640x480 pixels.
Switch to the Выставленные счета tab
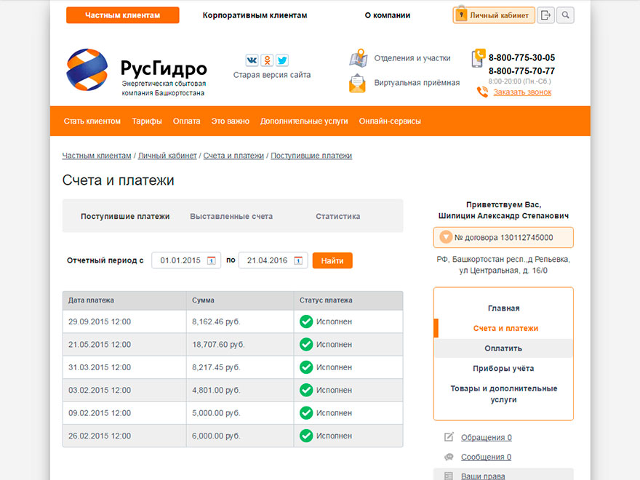[231, 216]
